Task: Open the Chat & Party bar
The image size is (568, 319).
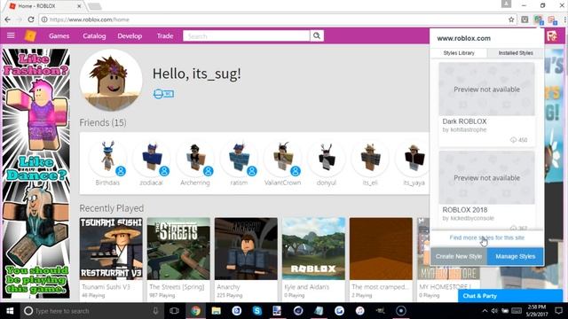Action: click(x=510, y=296)
